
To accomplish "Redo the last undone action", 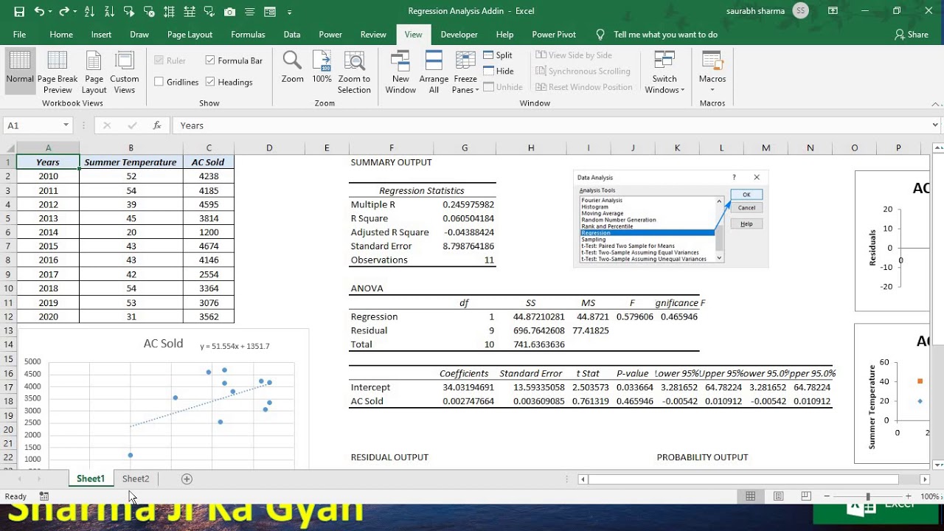I will pos(63,12).
